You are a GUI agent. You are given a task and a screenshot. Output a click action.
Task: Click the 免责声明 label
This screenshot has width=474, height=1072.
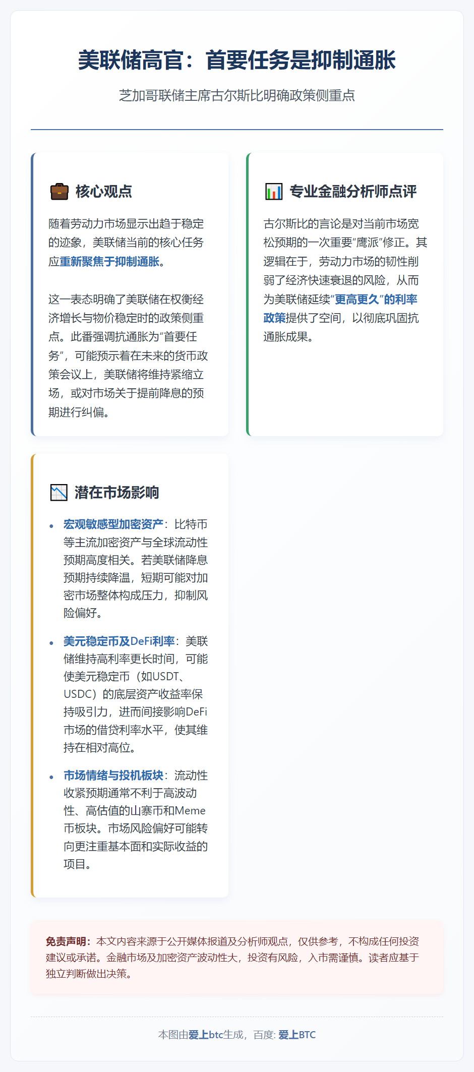[68, 941]
